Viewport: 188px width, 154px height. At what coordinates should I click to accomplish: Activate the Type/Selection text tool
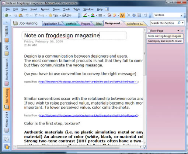(x=122, y=15)
